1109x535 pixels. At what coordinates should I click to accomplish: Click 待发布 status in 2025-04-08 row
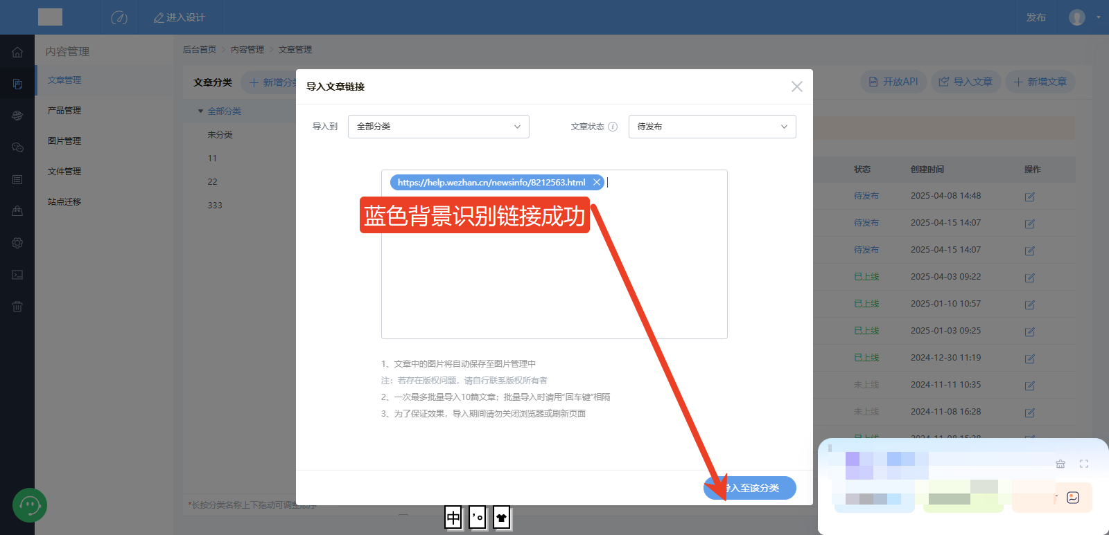point(866,196)
